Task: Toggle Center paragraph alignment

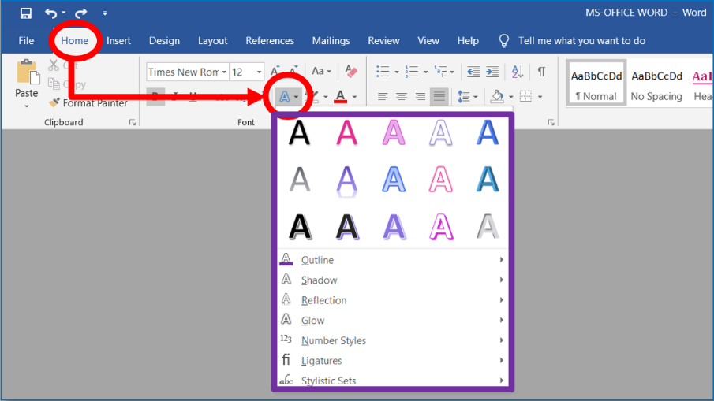Action: [x=401, y=96]
